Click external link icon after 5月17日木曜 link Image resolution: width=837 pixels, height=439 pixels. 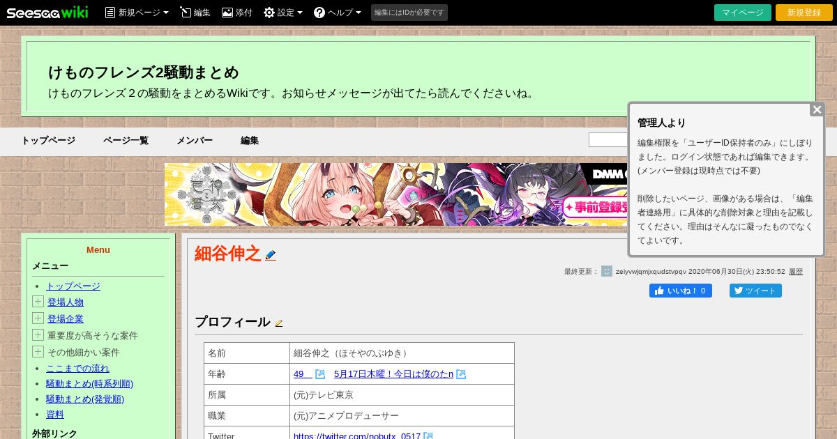tap(461, 374)
